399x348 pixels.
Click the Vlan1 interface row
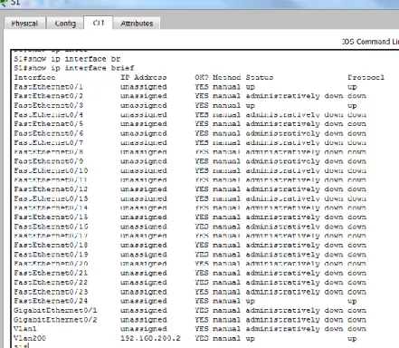point(190,329)
